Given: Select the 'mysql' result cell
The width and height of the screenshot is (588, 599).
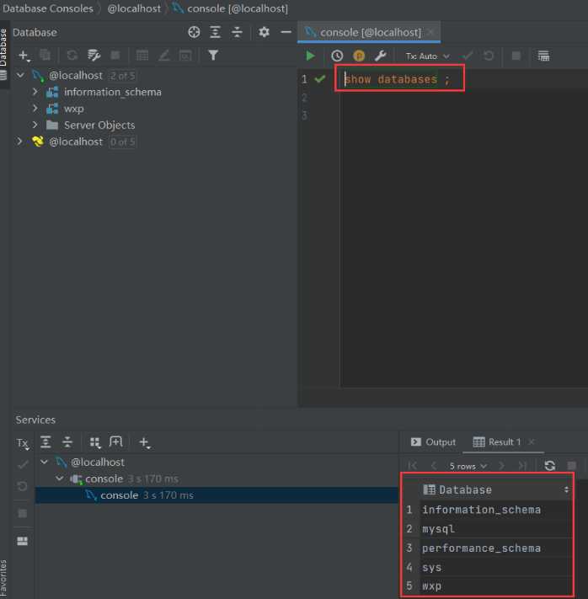Looking at the screenshot, I should coord(496,529).
